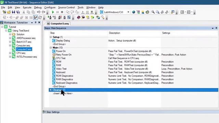The width and height of the screenshot is (219, 123).
Task: Click the Navigate Back arrow button
Action: pos(182,12)
